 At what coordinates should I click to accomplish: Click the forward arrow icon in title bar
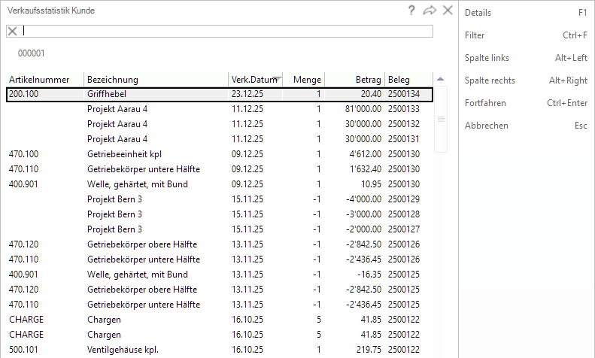pyautogui.click(x=430, y=11)
